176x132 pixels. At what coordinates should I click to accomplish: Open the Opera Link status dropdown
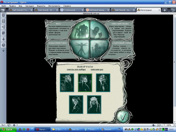3,125
